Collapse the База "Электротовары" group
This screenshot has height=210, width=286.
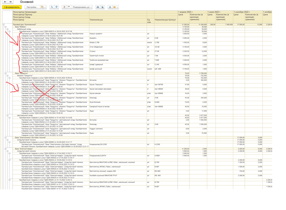(5, 148)
